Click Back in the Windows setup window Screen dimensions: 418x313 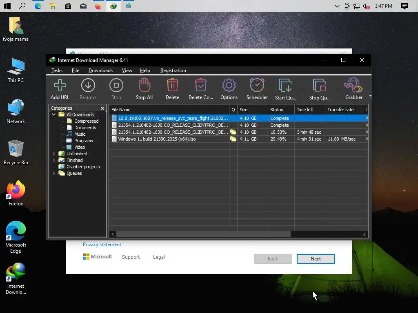[x=273, y=259]
